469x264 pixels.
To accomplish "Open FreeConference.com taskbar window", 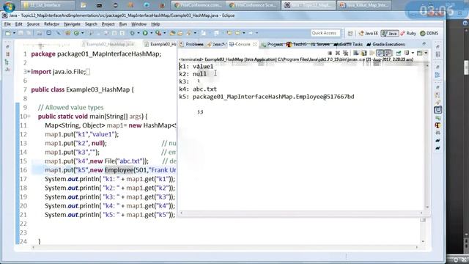I will [x=198, y=5].
